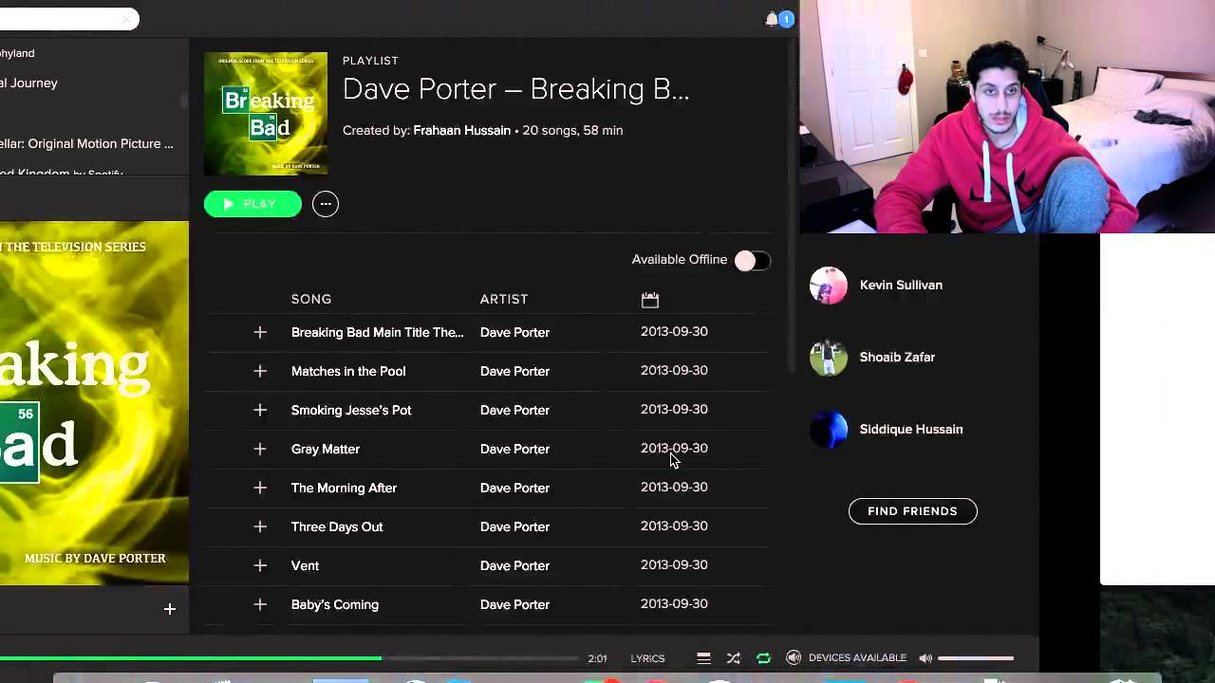
Task: Open the Devices Available speaker icon
Action: 794,658
